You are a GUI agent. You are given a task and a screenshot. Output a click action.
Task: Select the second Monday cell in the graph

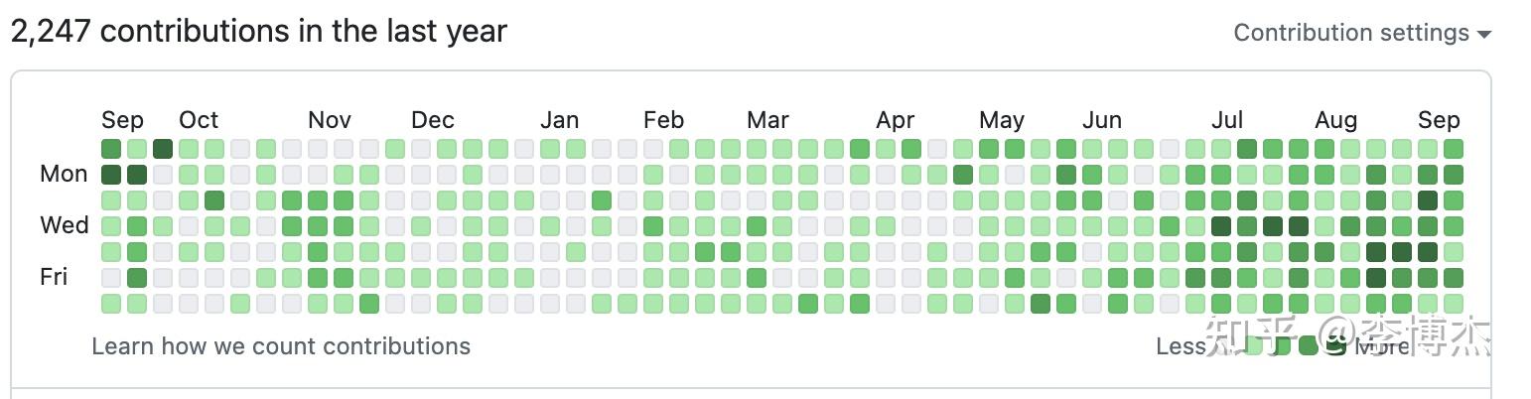coord(137,175)
